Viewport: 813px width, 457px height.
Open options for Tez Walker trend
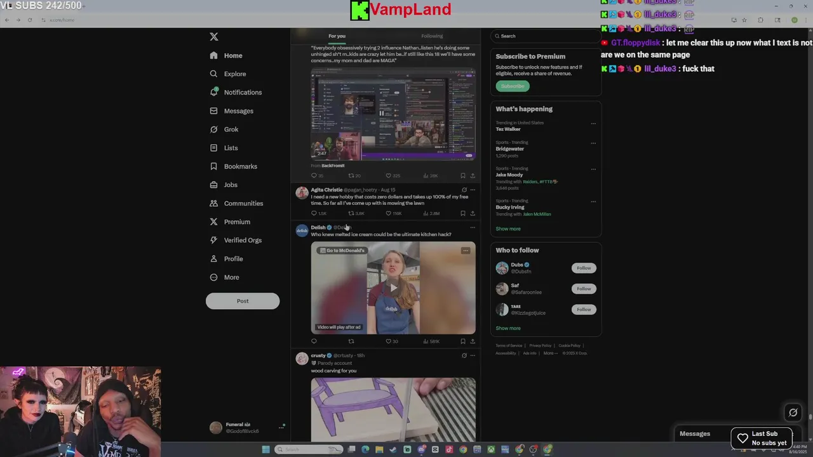[593, 124]
